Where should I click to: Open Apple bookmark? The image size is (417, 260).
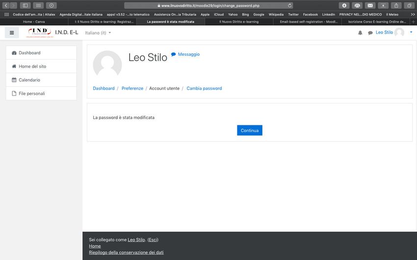[x=205, y=15]
